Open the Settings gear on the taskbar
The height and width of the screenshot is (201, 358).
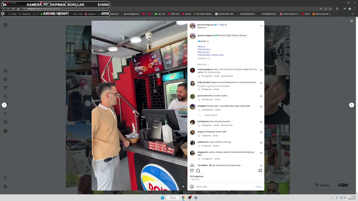click(196, 198)
